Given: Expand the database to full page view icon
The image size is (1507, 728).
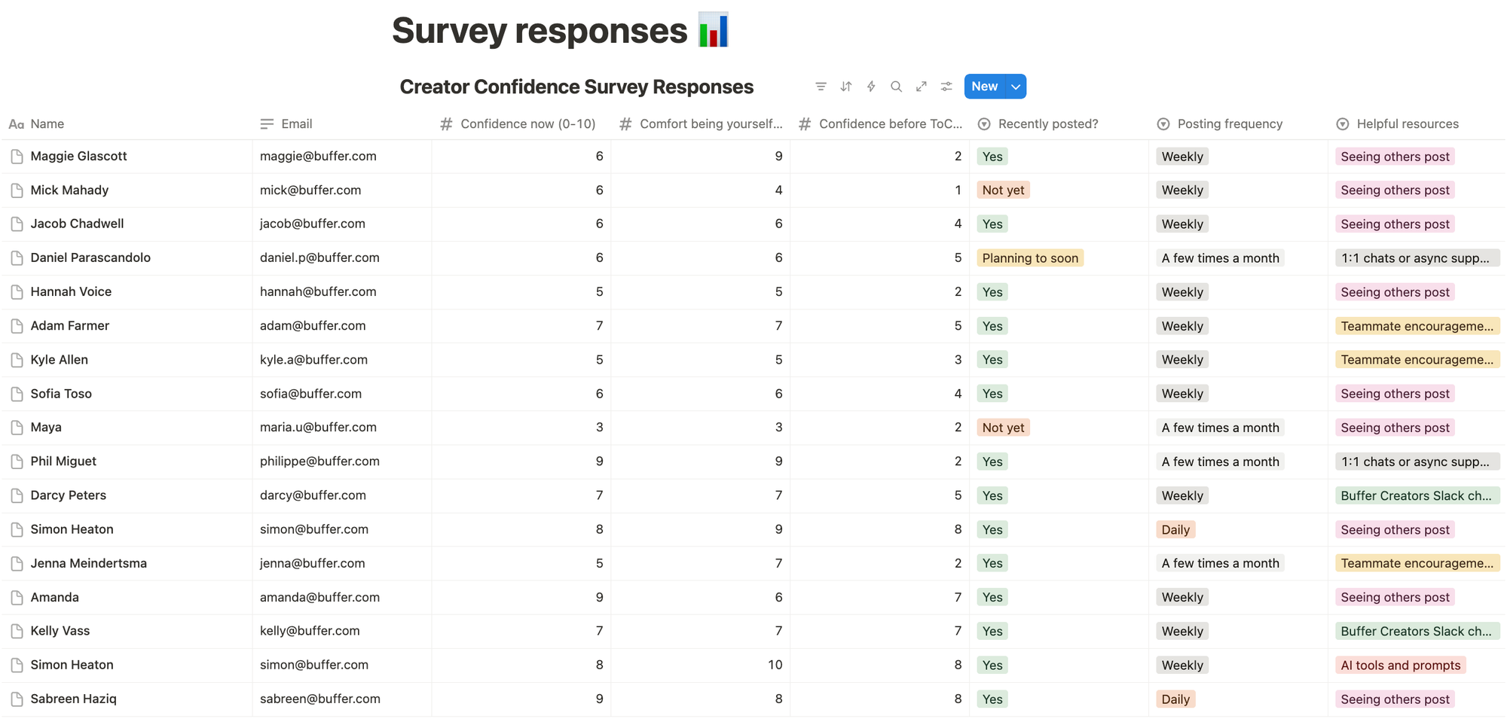Looking at the screenshot, I should click(x=921, y=86).
